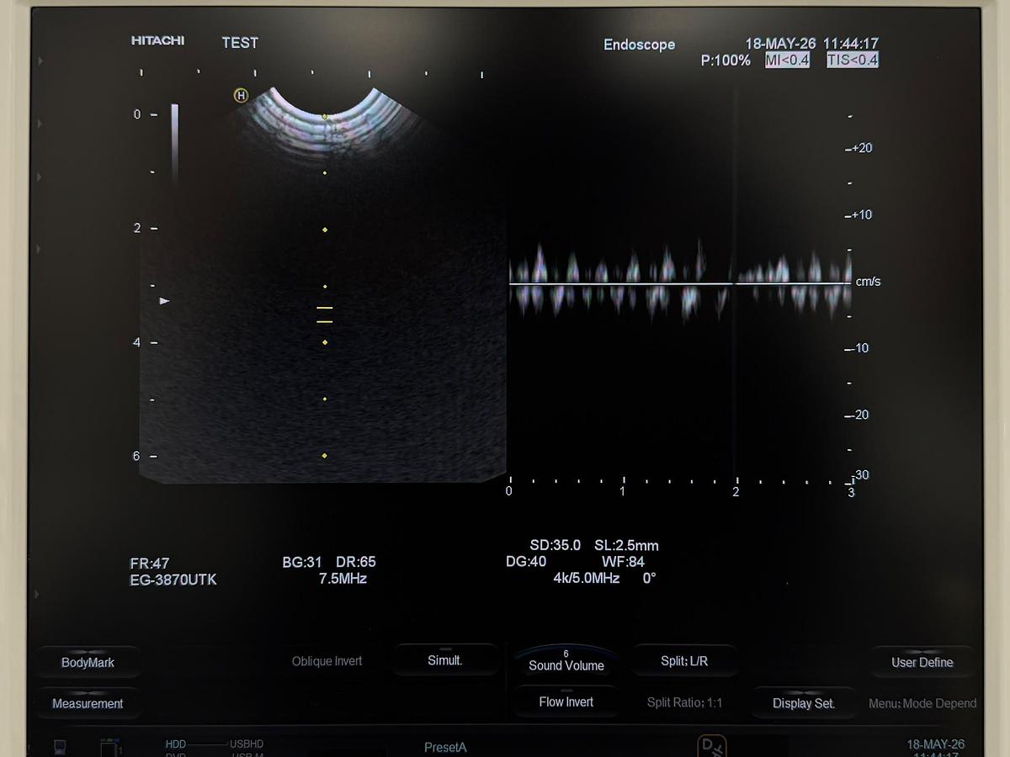The width and height of the screenshot is (1010, 757).
Task: Open the Display Set. button
Action: click(x=804, y=703)
